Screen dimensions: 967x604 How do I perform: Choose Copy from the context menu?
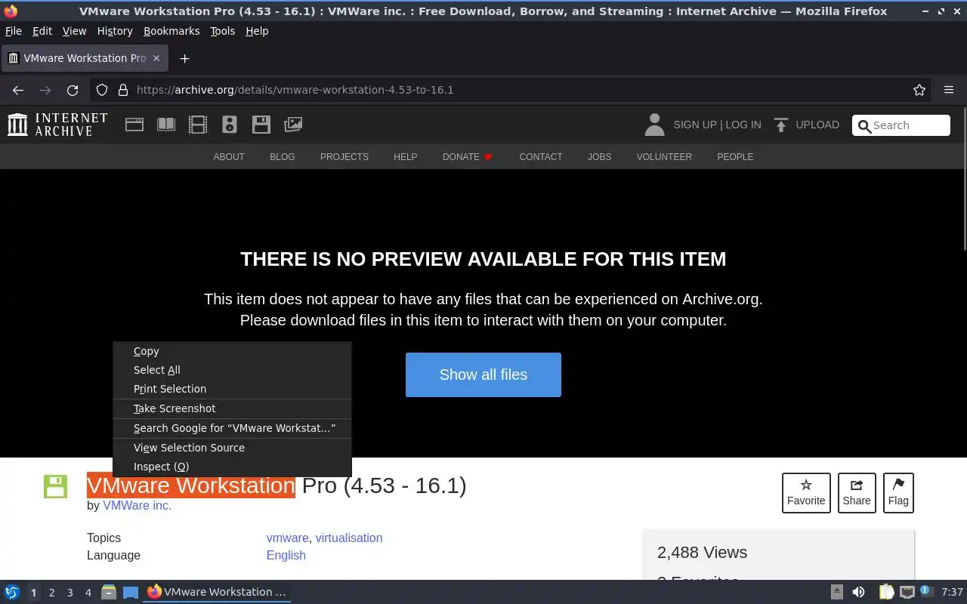click(x=232, y=351)
